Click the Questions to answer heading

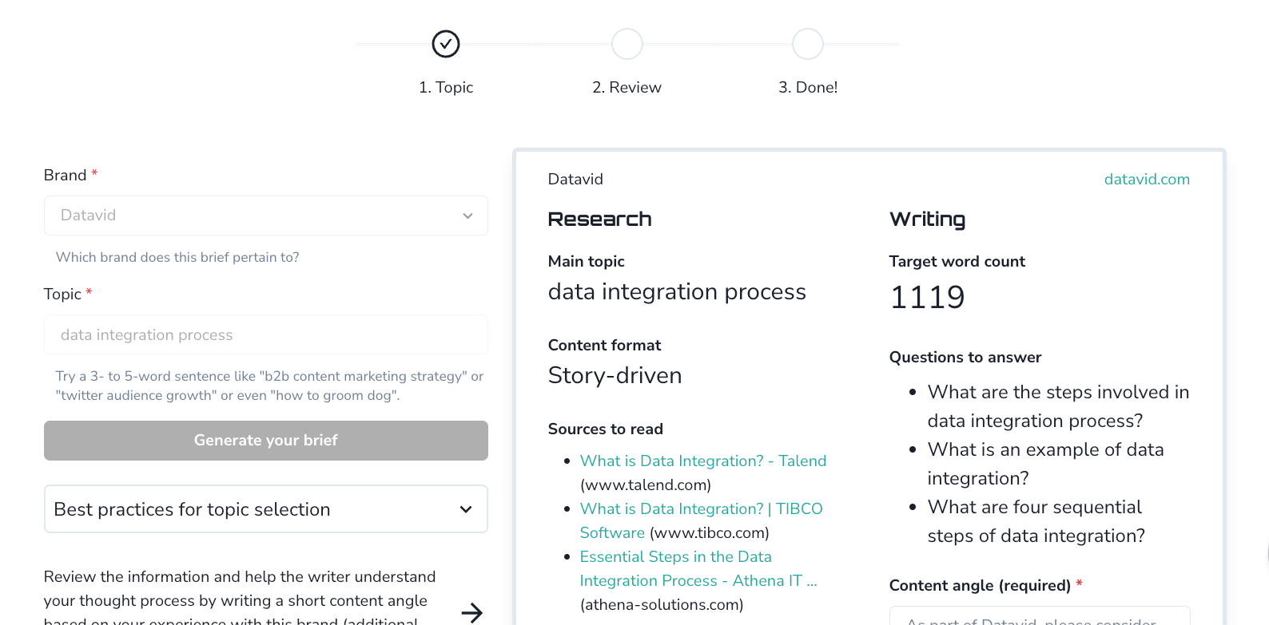965,357
